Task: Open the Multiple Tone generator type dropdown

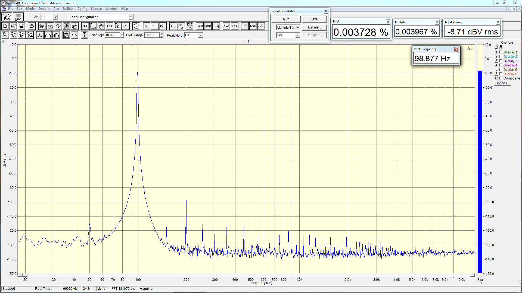Action: 298,27
